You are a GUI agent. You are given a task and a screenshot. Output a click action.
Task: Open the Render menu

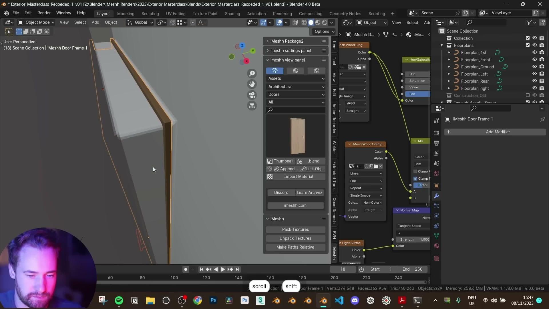coord(44,13)
